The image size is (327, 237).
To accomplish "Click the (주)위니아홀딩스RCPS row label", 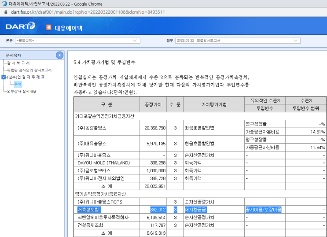I will [x=100, y=202].
